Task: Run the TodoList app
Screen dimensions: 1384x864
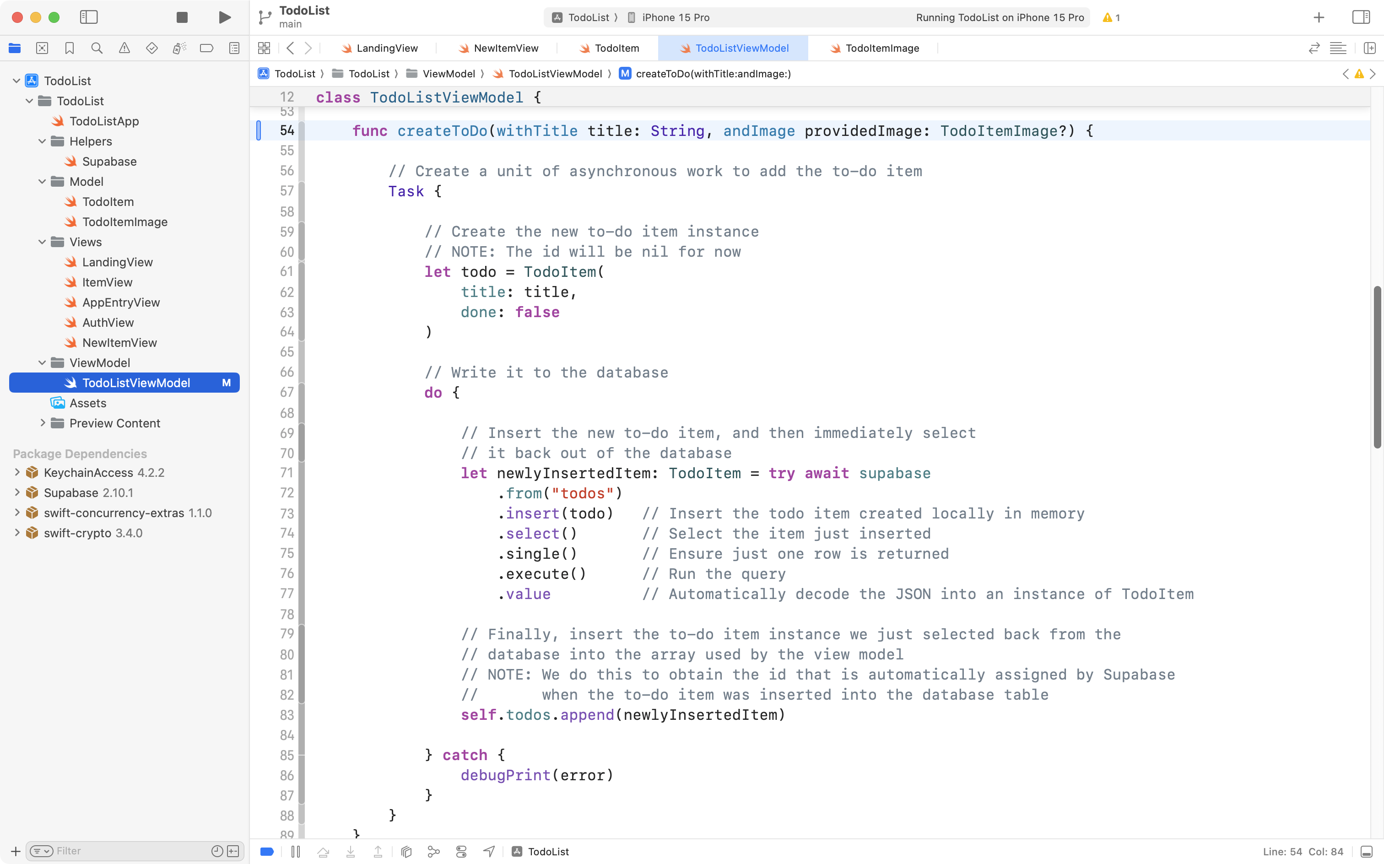Action: [224, 17]
